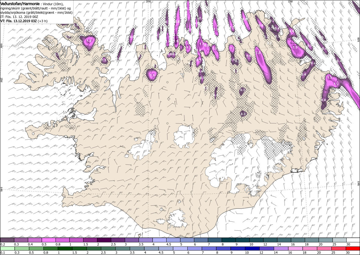Click the 15W longitude label
Screen dimensions: 360x255
[290, 2]
